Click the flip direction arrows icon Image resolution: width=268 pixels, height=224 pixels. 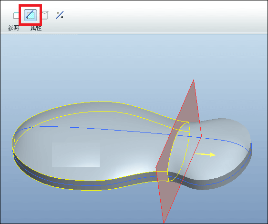60,15
